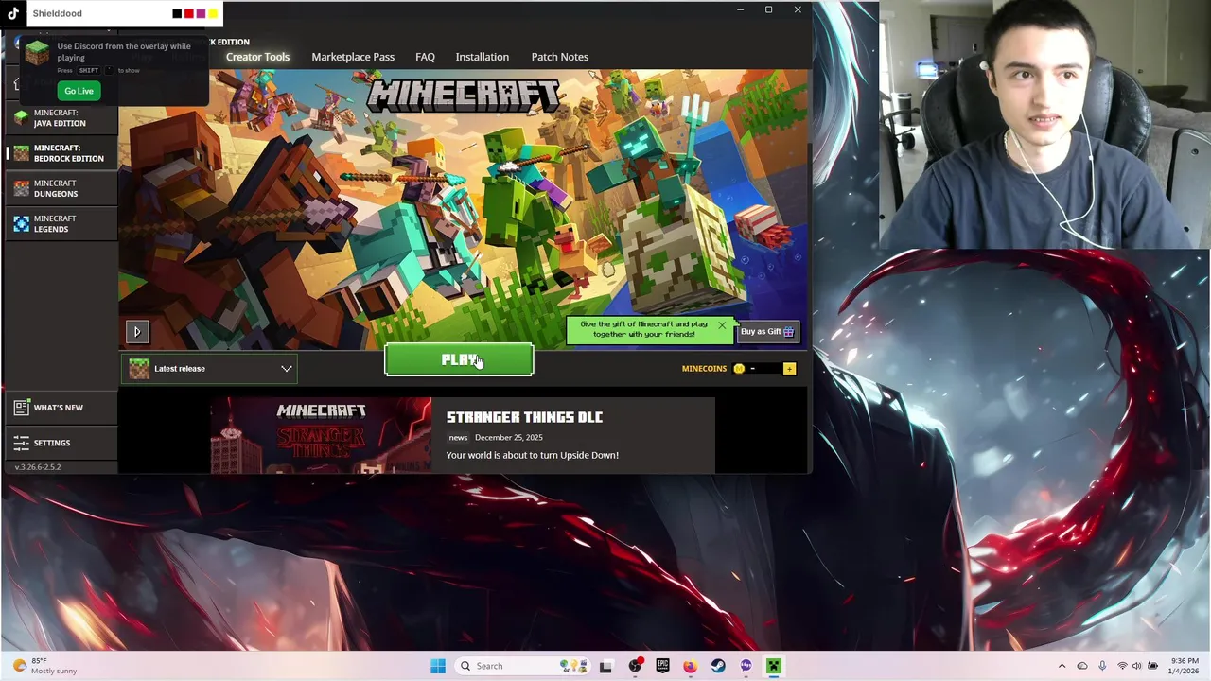
Task: Open the Windows Start menu
Action: click(x=438, y=666)
